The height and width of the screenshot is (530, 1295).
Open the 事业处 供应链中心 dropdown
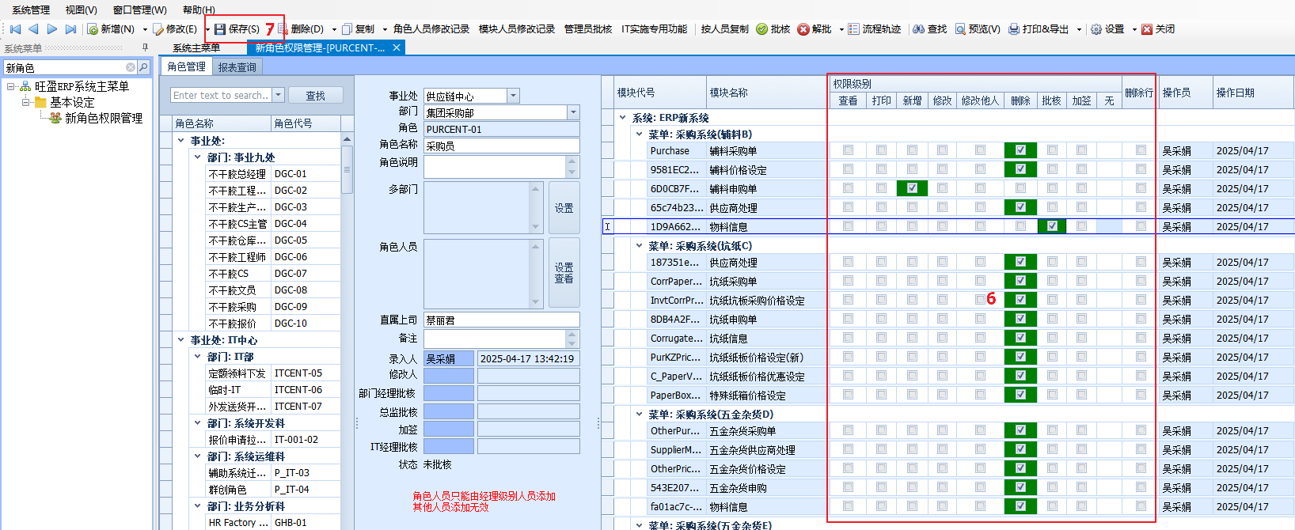point(513,96)
